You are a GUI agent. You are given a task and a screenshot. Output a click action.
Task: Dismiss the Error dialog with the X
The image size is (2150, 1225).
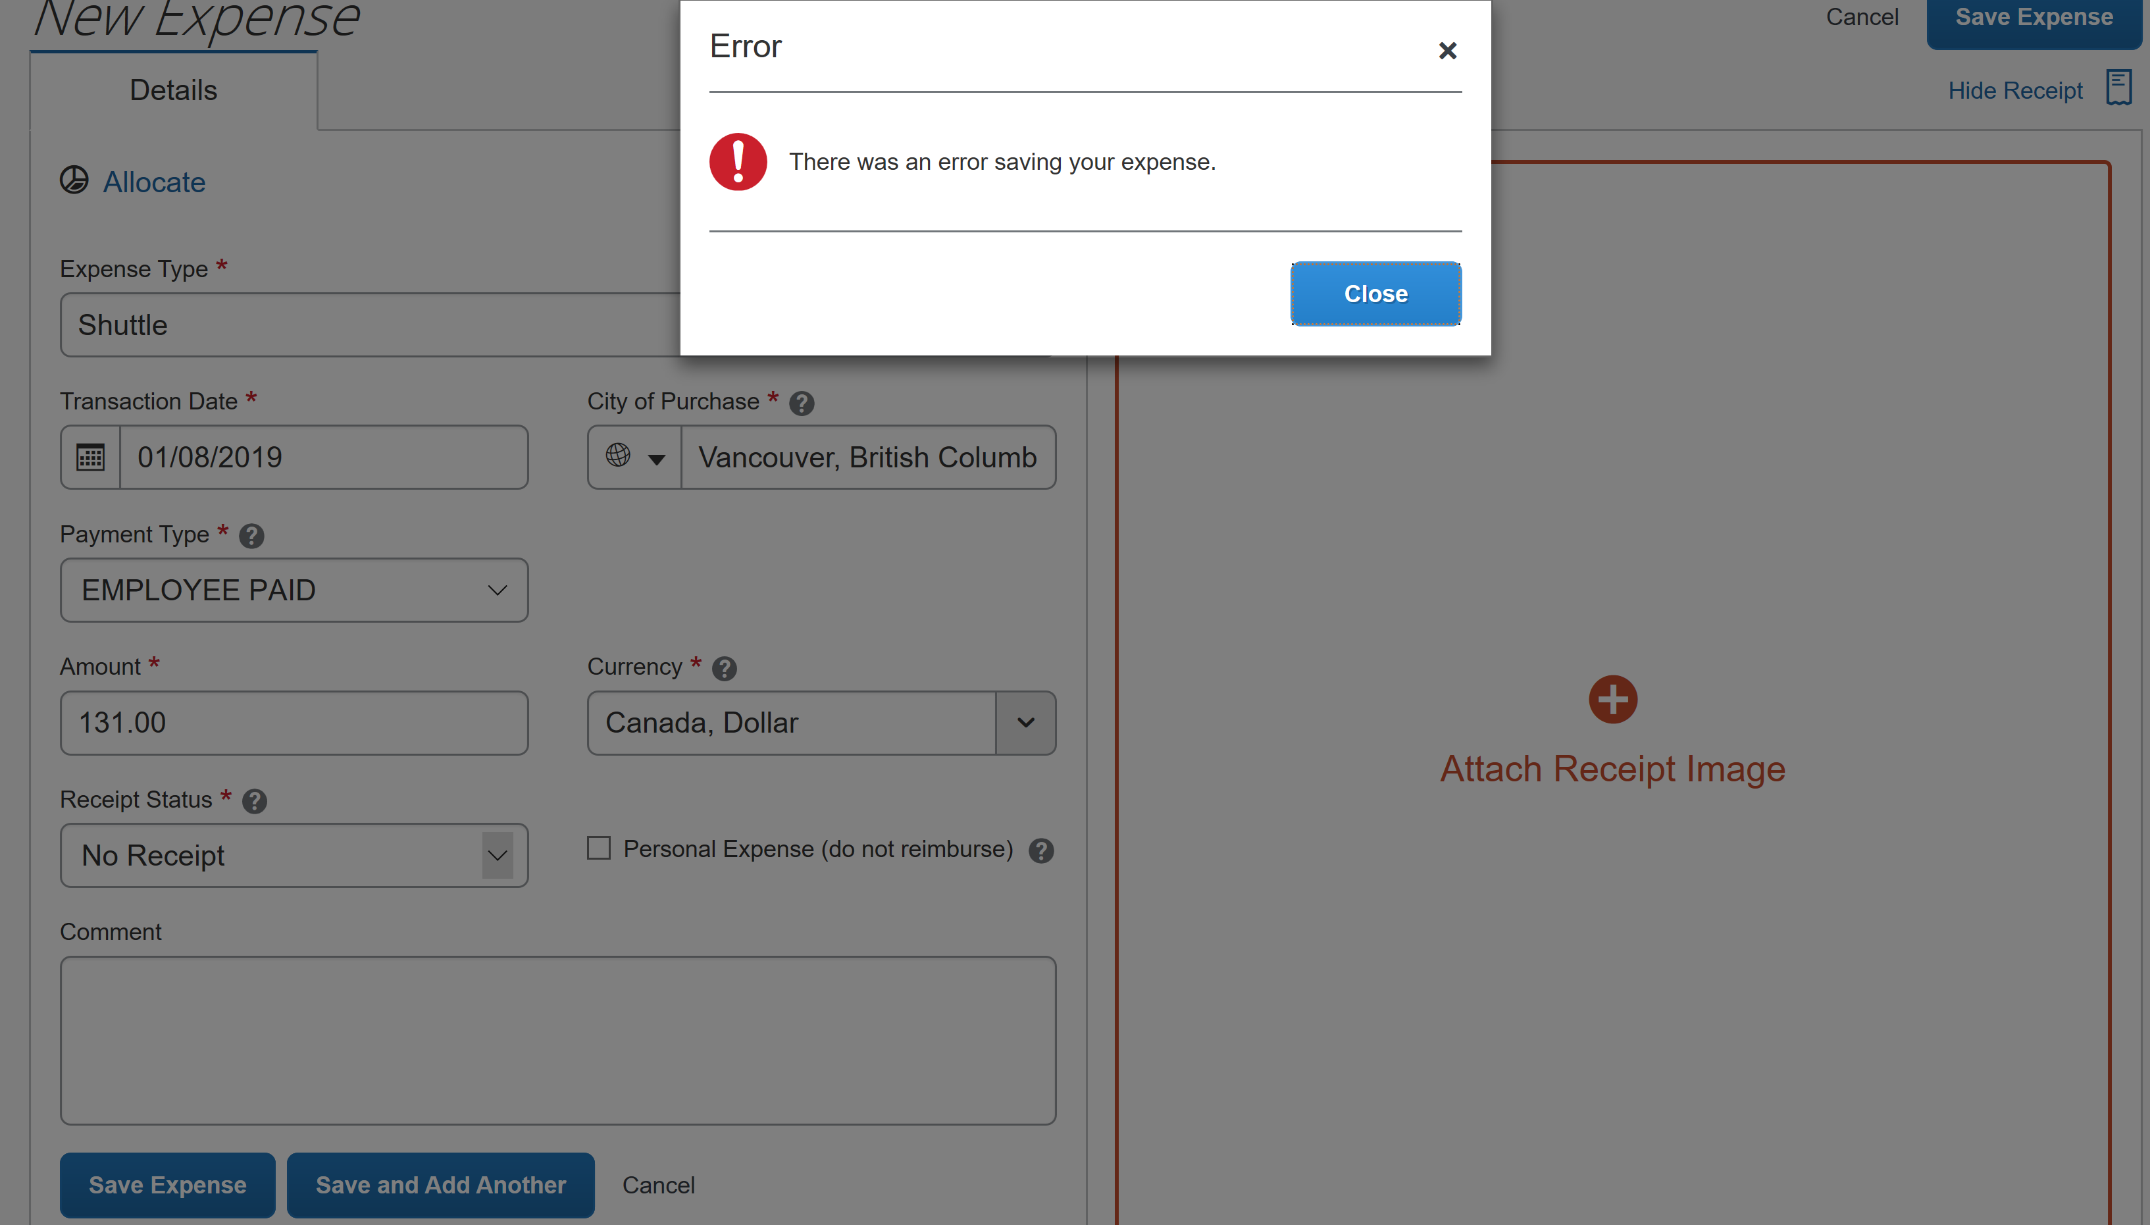tap(1446, 51)
